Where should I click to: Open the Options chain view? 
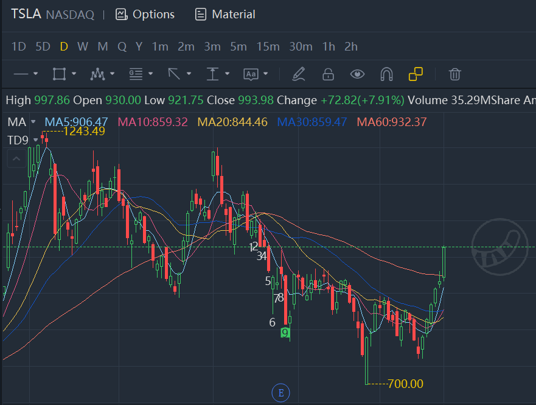click(145, 15)
